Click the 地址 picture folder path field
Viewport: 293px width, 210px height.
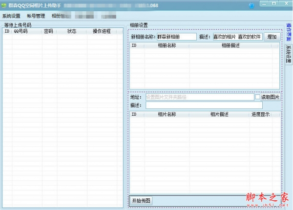click(200, 97)
